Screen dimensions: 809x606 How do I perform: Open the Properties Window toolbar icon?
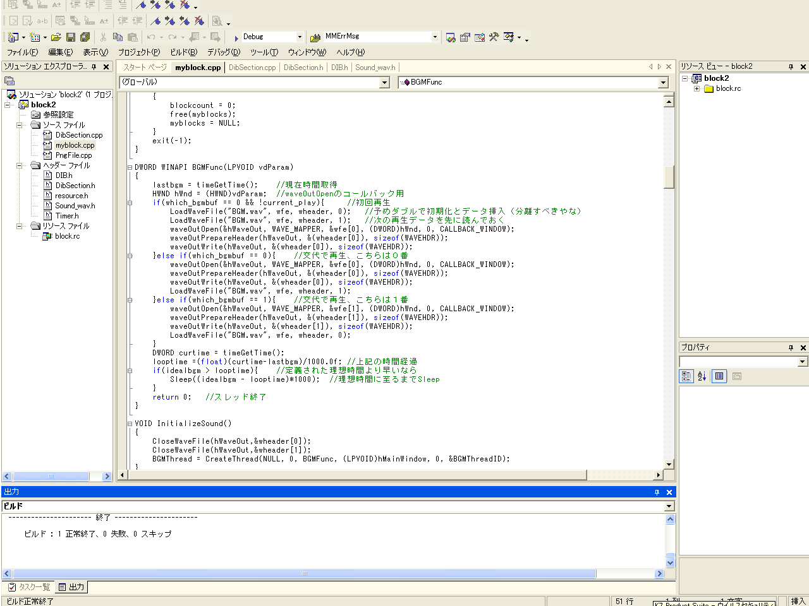465,37
